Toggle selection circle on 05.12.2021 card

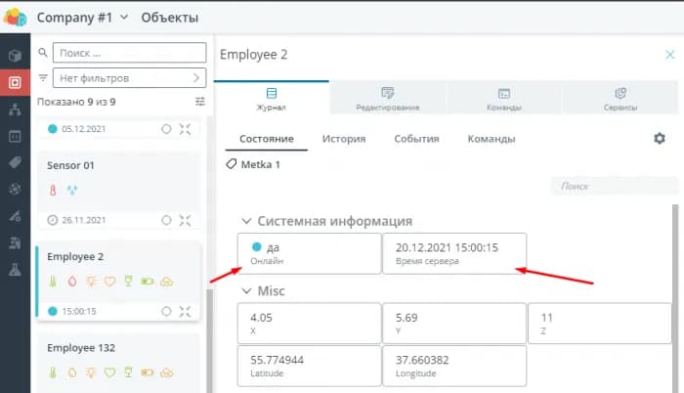[166, 128]
